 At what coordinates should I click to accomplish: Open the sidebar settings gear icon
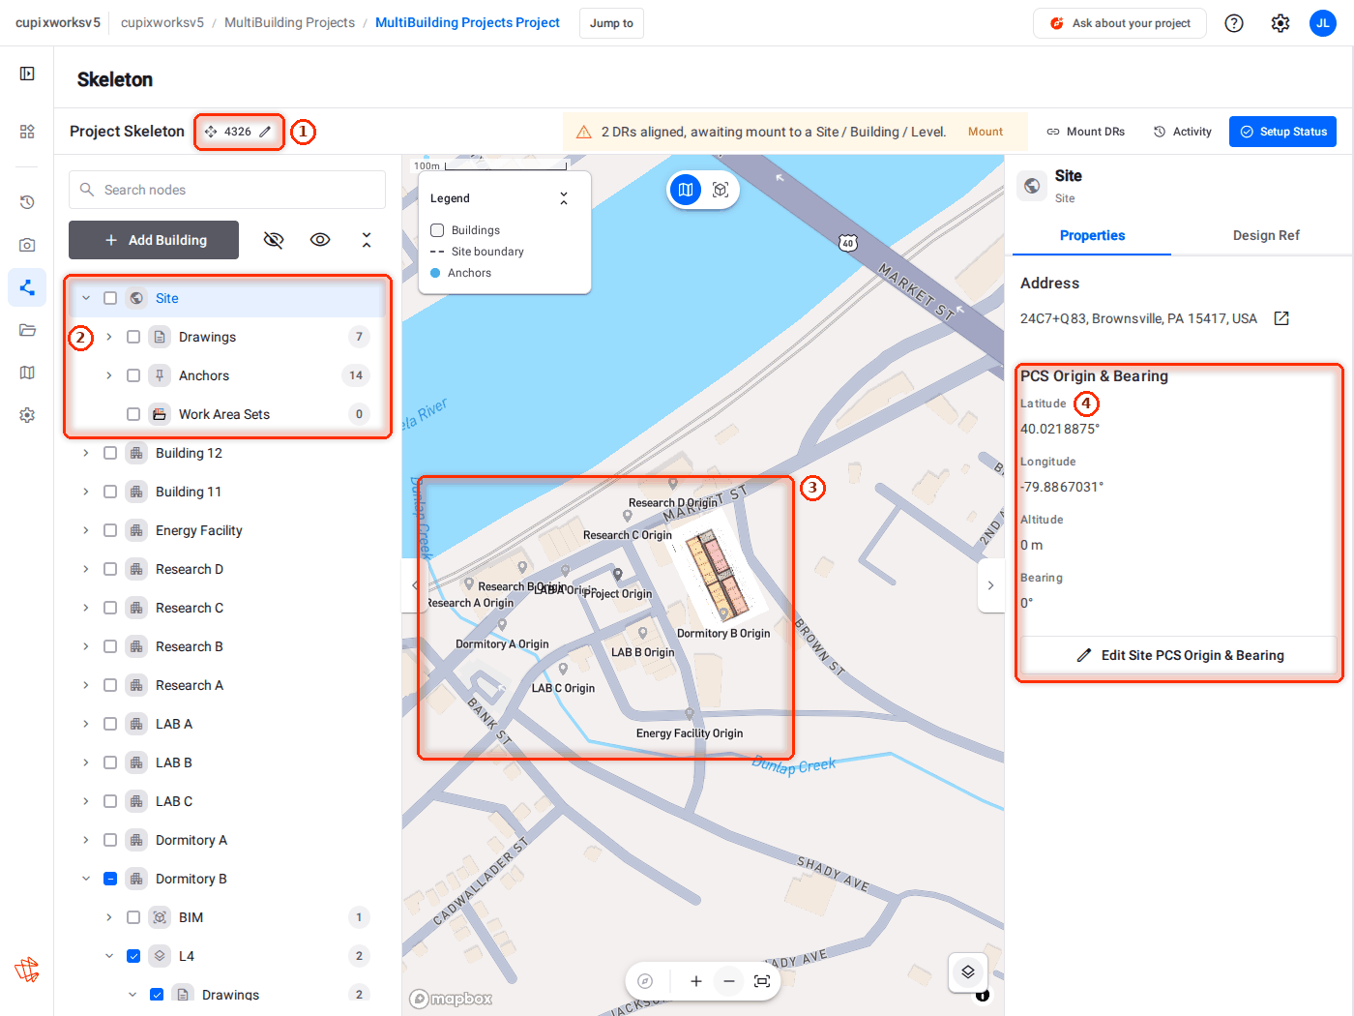[27, 415]
